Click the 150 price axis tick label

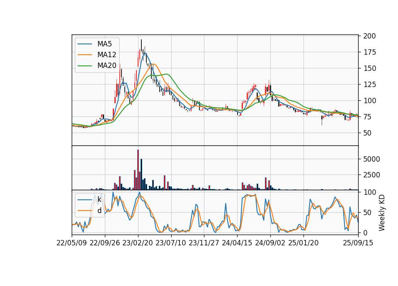coord(369,68)
